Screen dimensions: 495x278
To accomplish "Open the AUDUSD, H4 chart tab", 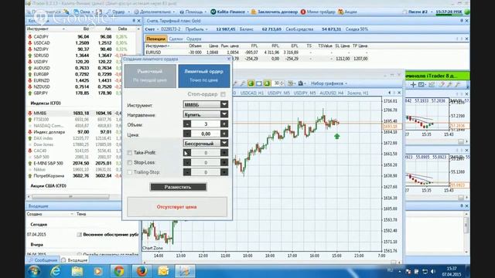I will [x=332, y=93].
